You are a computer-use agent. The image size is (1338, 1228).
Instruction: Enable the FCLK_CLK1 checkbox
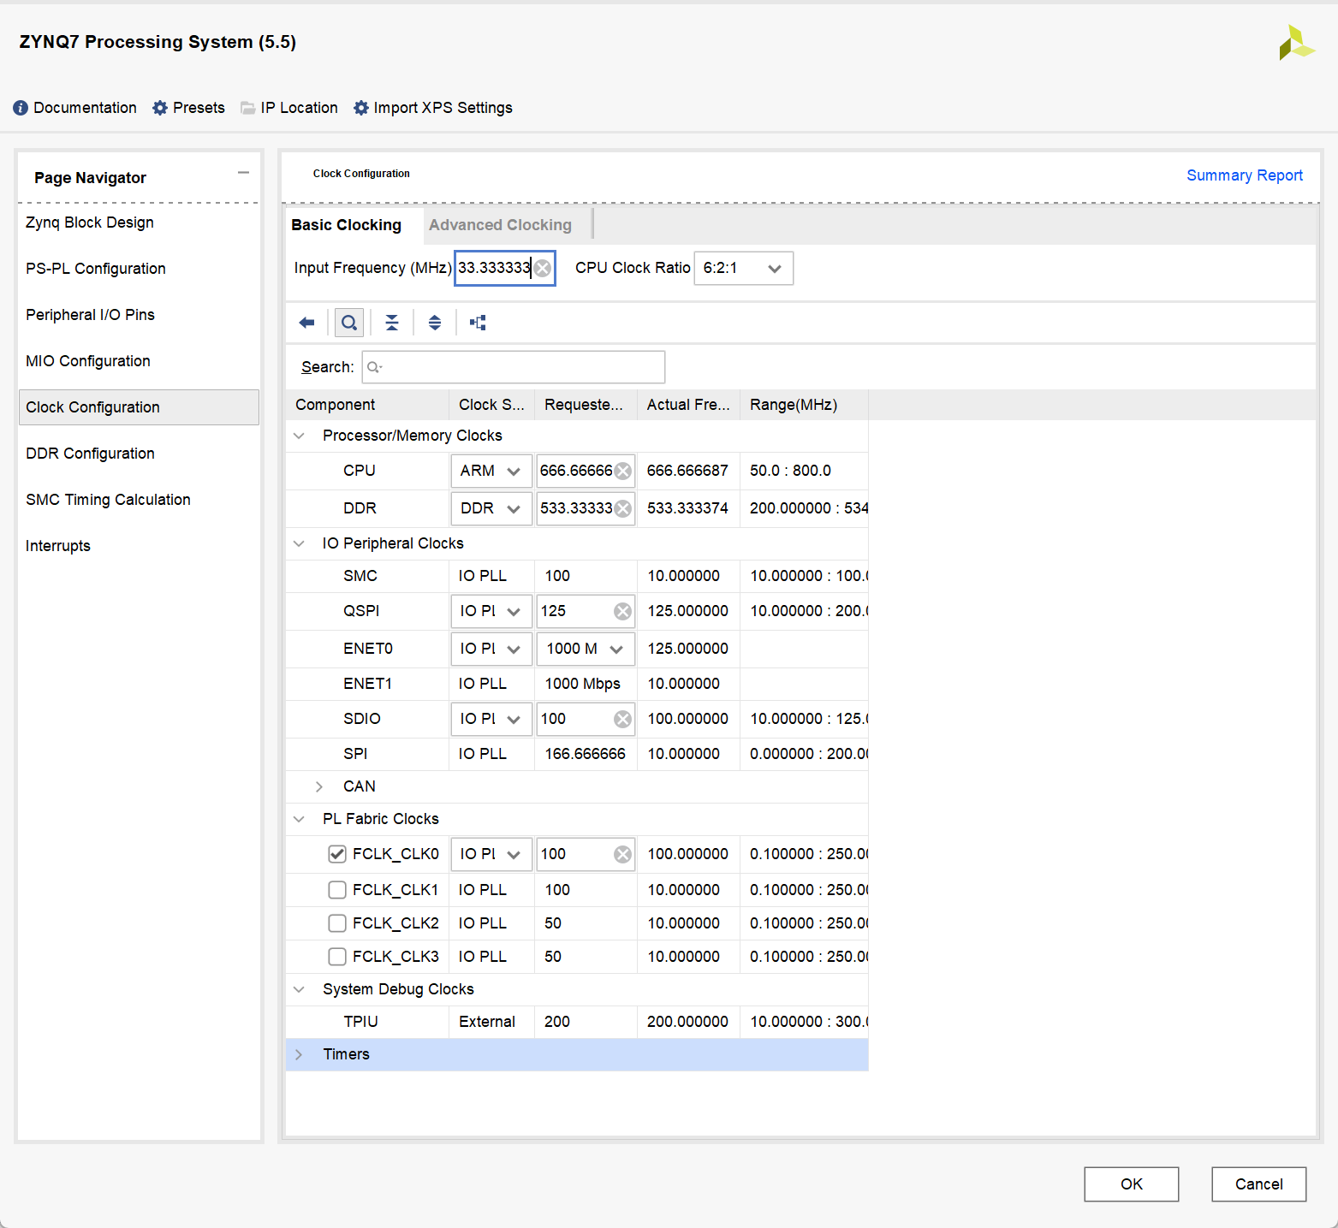[337, 890]
